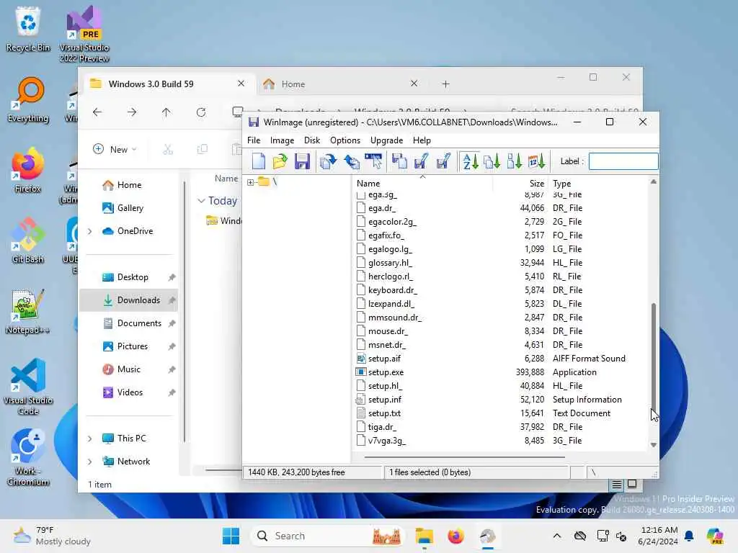738x553 pixels.
Task: Select the setup.txt file
Action: coord(384,413)
